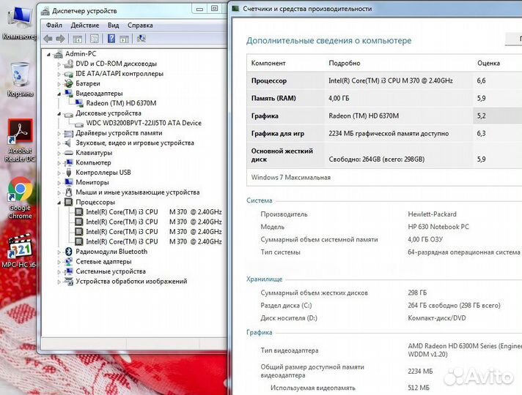
Task: Click the Windows 7 Максимальная text
Action: point(290,178)
